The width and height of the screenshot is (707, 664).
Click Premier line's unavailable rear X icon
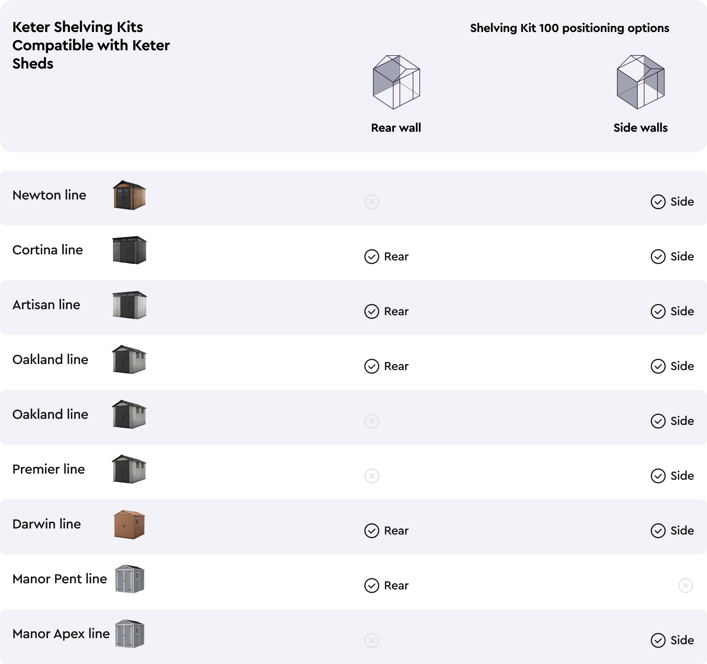pos(372,476)
